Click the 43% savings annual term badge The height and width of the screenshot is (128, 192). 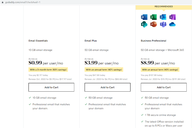click(160, 70)
